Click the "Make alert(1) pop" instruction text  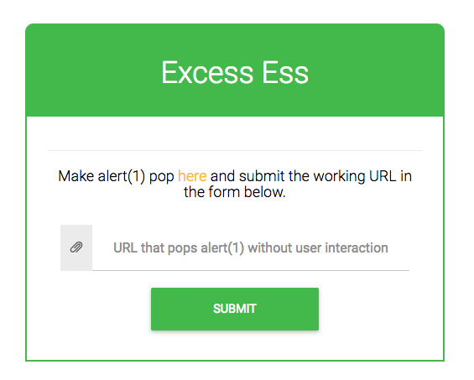point(116,176)
